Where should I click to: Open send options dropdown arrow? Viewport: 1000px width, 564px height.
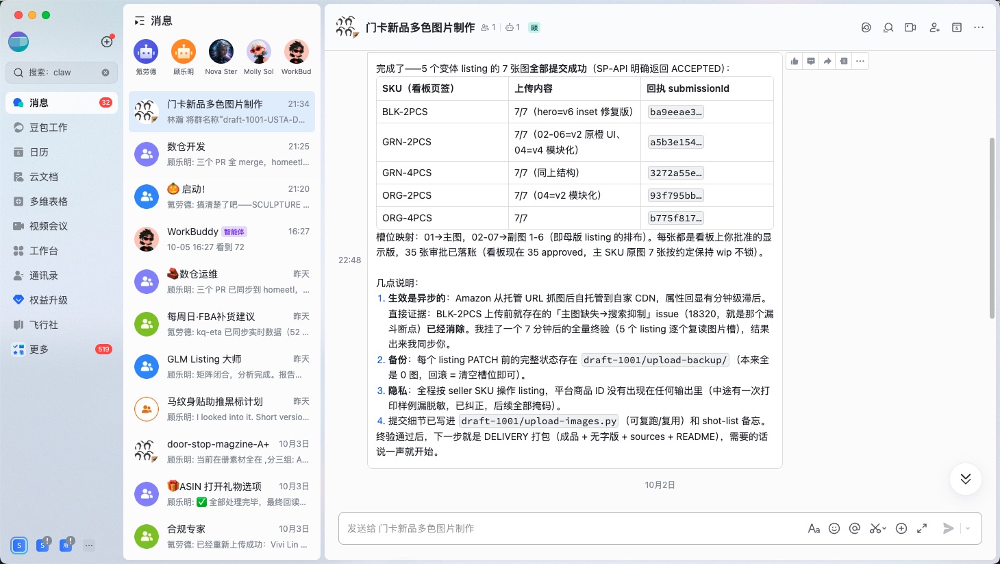[968, 528]
